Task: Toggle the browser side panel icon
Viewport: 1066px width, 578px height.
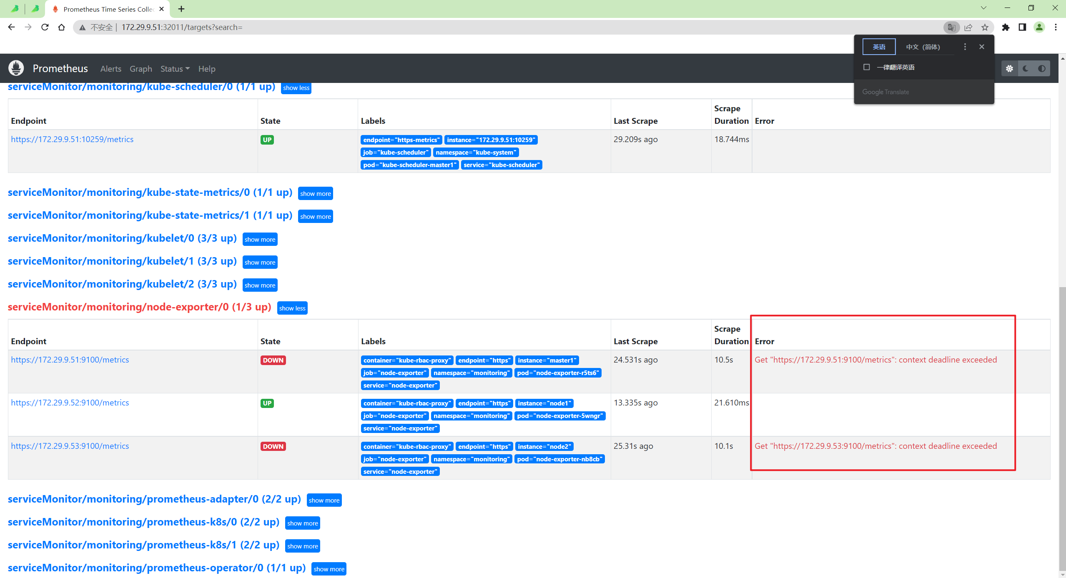Action: click(1022, 28)
